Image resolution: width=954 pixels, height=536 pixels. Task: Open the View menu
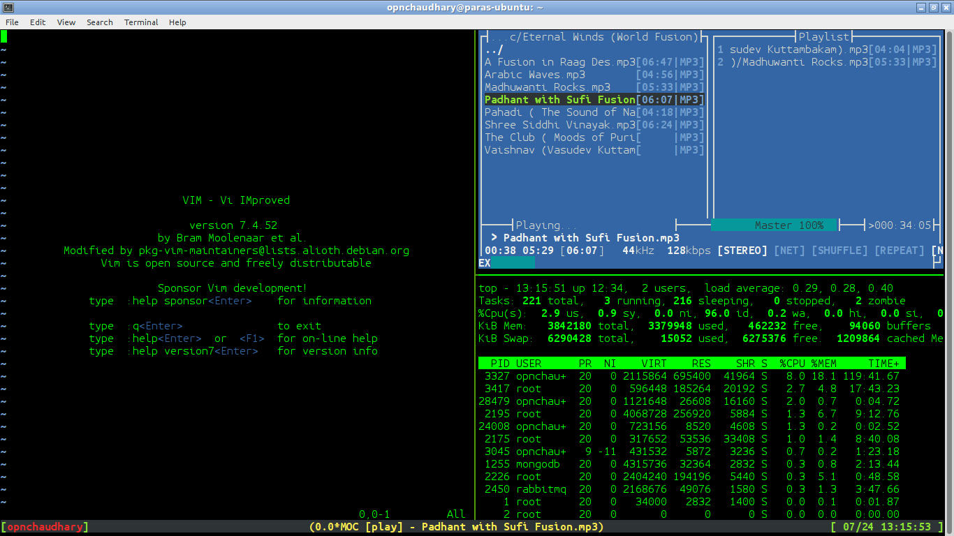pyautogui.click(x=66, y=22)
